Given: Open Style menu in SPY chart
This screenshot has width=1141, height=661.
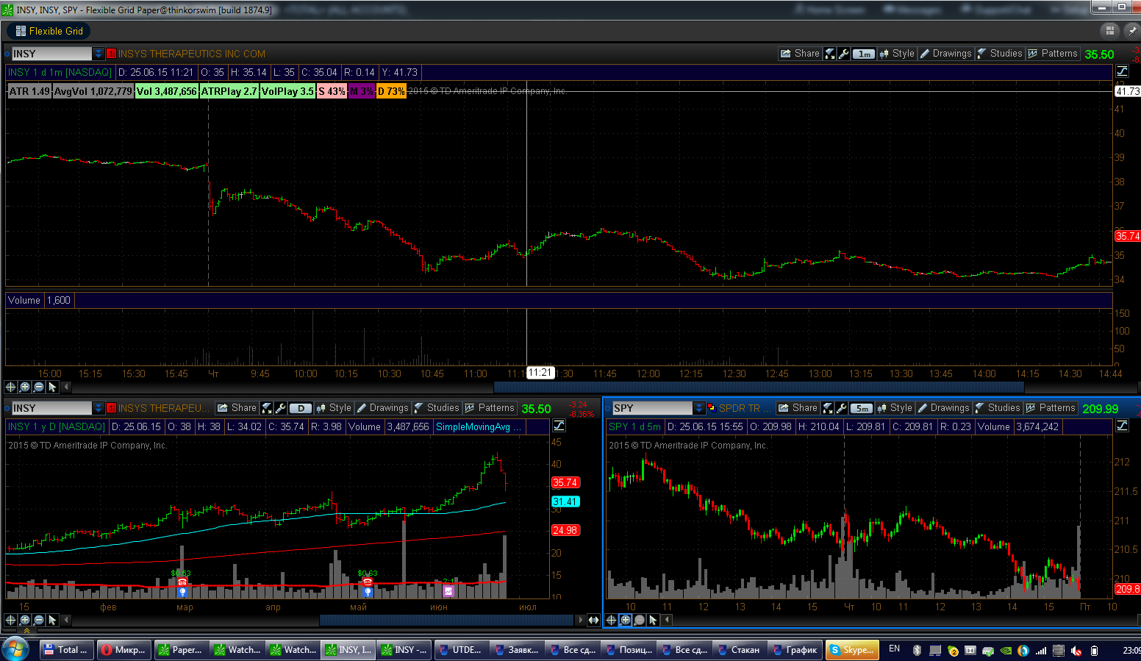Looking at the screenshot, I should (x=895, y=408).
